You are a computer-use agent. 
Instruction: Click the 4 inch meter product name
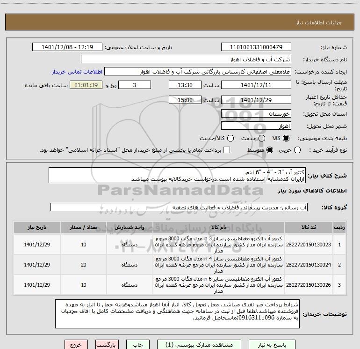click(219, 265)
